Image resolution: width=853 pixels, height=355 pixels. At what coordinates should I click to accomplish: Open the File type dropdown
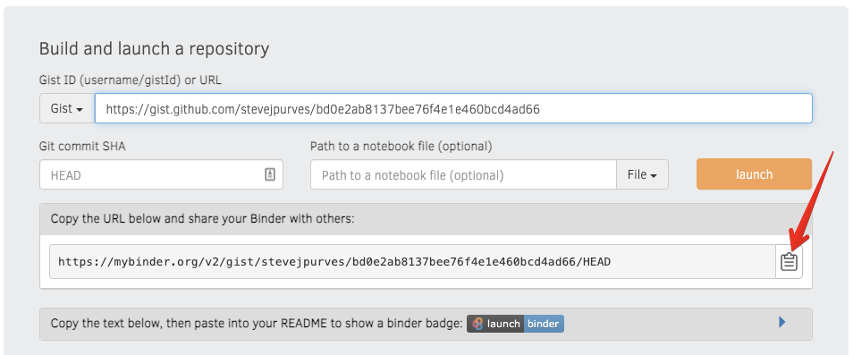click(x=642, y=174)
